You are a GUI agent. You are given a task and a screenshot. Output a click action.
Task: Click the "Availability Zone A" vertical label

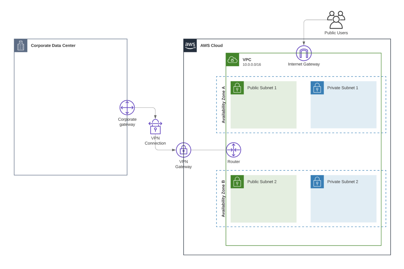point(223,105)
